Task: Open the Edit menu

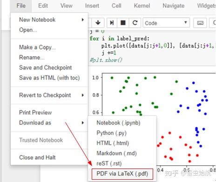Action: pyautogui.click(x=43, y=6)
